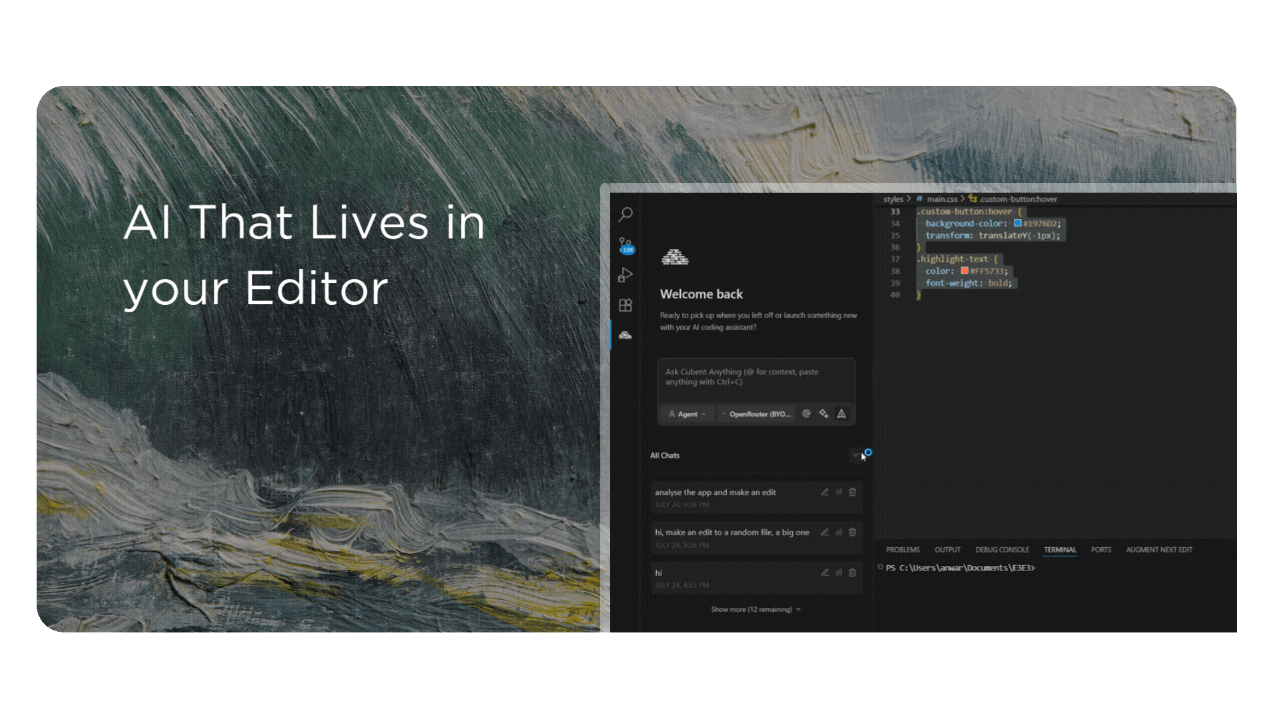This screenshot has width=1279, height=719.
Task: Open Source Control with 228 badge
Action: [626, 245]
